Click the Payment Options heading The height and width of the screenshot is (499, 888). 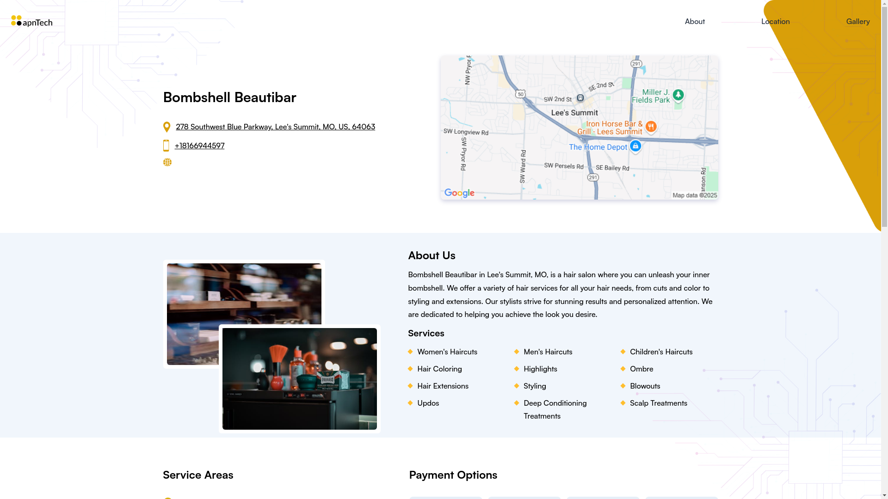click(453, 475)
